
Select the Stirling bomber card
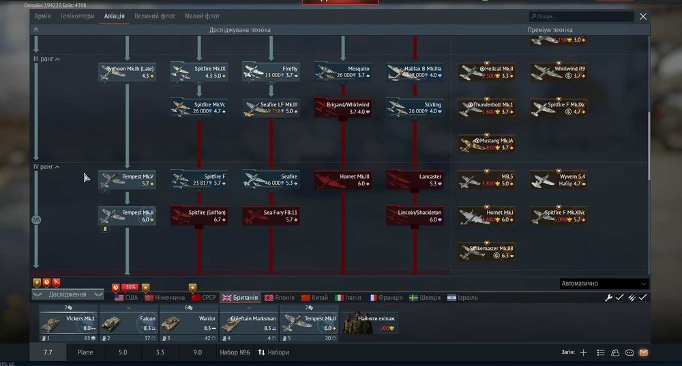pyautogui.click(x=415, y=108)
